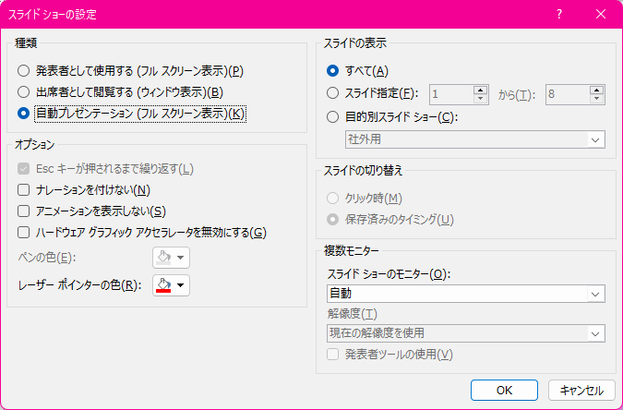The width and height of the screenshot is (623, 410).
Task: Select 出席者として閲覧する window option
Action: pyautogui.click(x=23, y=92)
